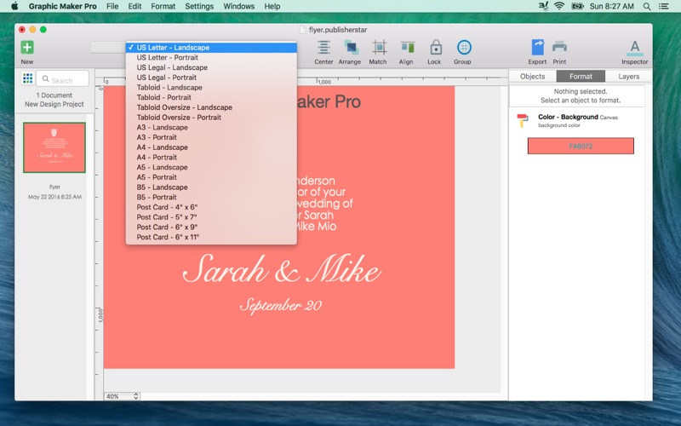The height and width of the screenshot is (426, 681).
Task: Choose B5 - Landscape page size
Action: (211, 187)
